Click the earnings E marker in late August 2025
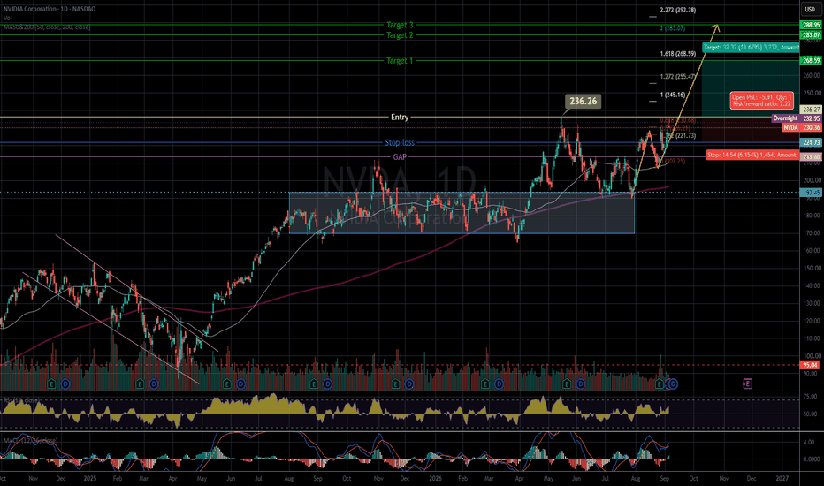This screenshot has width=824, height=486. 313,384
